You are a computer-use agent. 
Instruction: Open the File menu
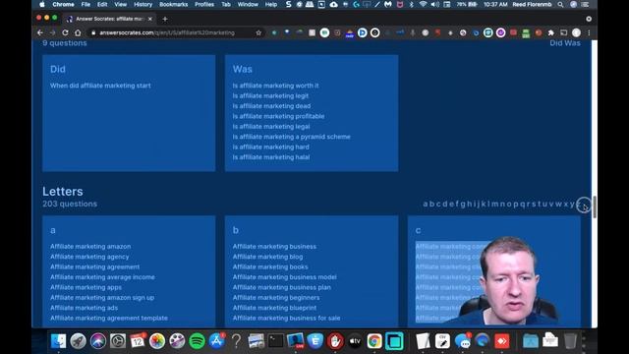(x=86, y=4)
